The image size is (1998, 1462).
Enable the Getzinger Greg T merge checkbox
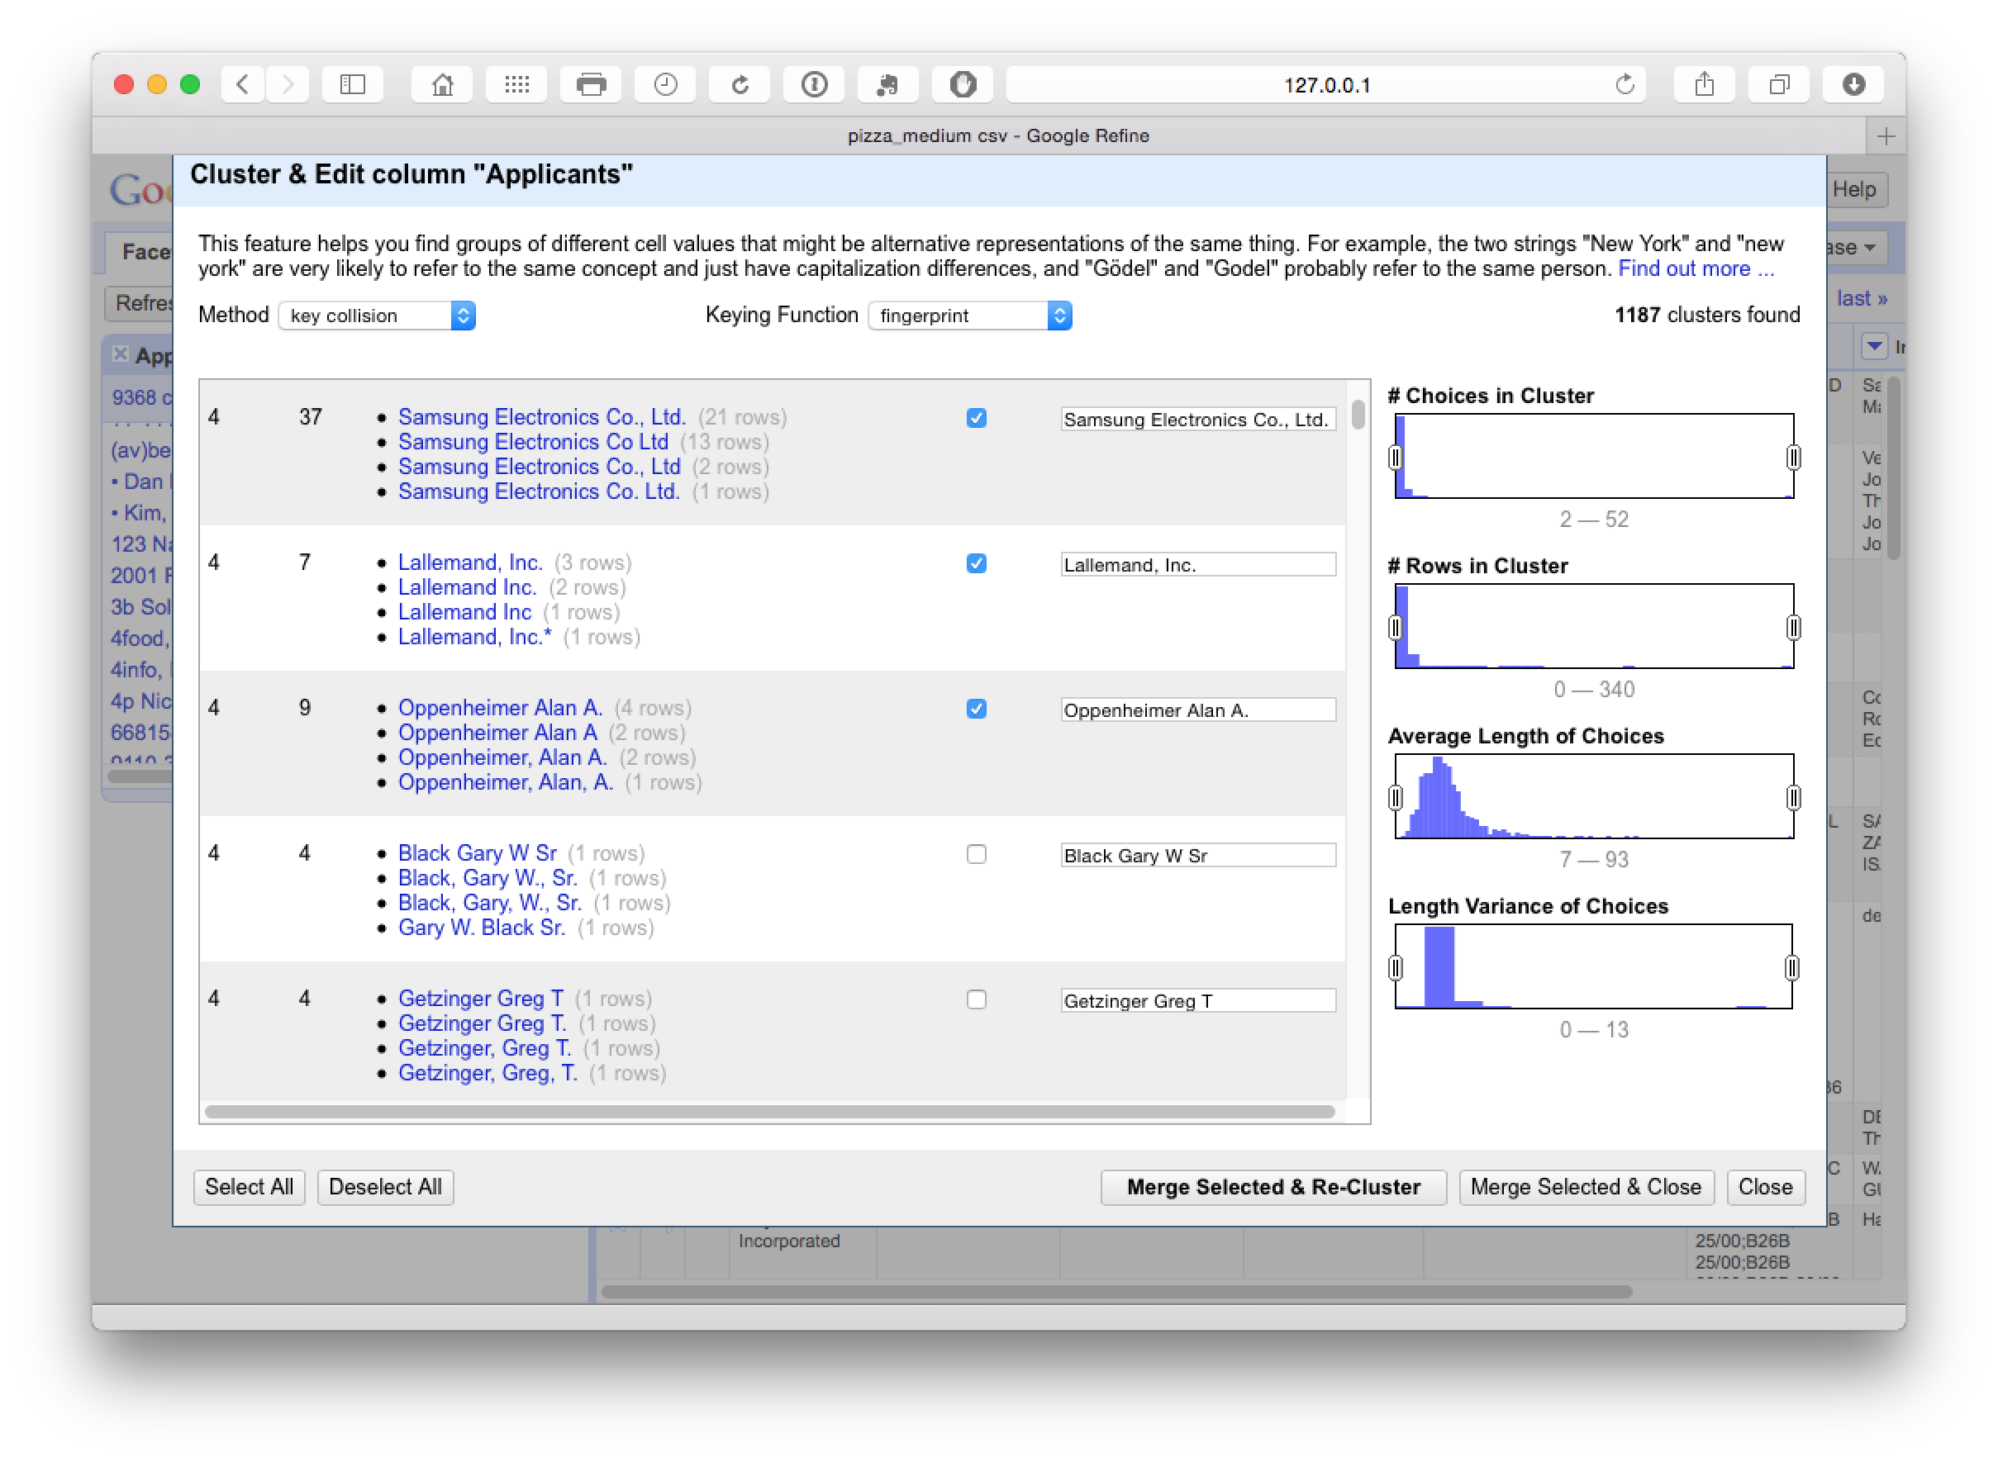976,999
